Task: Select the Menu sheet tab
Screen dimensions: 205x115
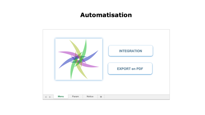Action: point(61,96)
